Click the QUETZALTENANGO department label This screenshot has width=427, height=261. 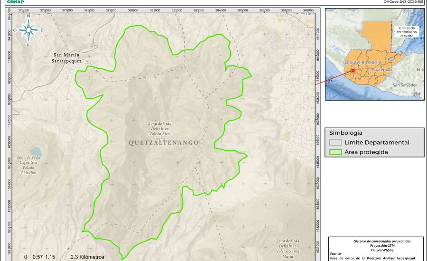(x=164, y=142)
